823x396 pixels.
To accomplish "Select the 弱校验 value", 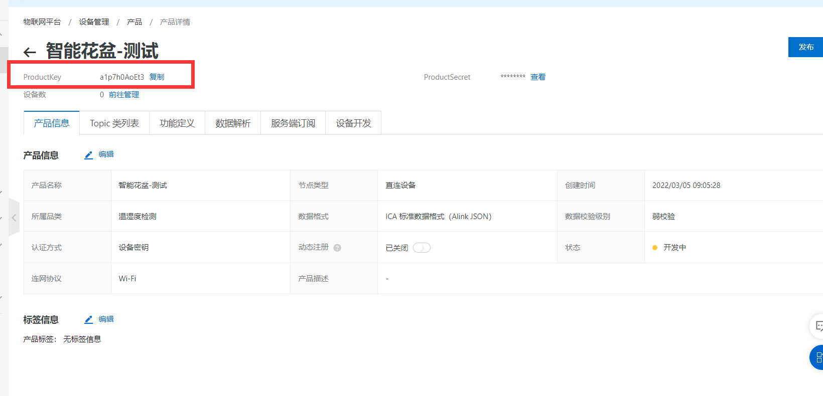I will pyautogui.click(x=664, y=217).
